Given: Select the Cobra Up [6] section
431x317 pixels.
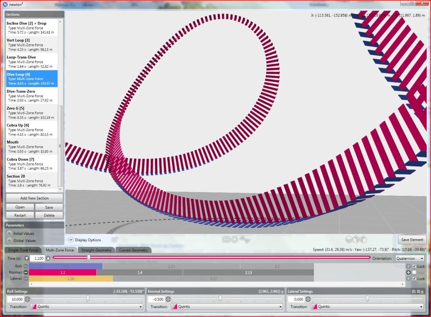Looking at the screenshot, I should coord(32,130).
